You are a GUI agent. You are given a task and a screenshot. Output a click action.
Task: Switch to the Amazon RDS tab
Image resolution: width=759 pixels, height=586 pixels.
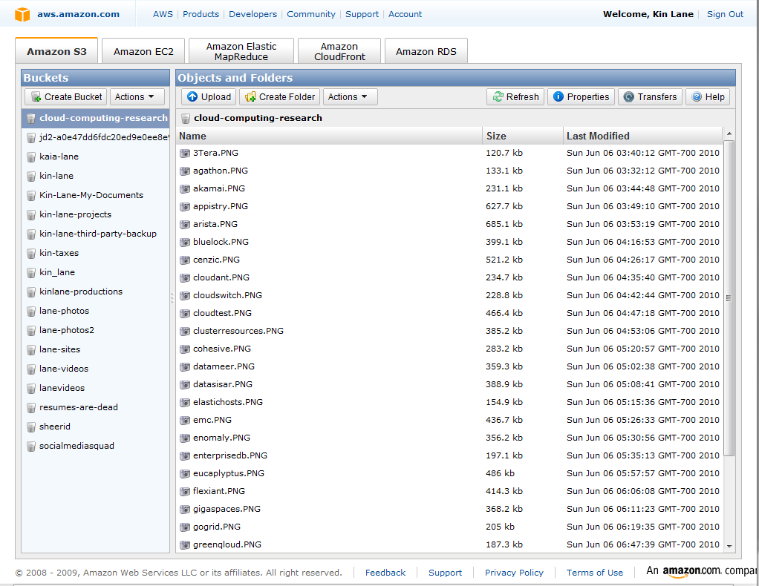[x=426, y=51]
